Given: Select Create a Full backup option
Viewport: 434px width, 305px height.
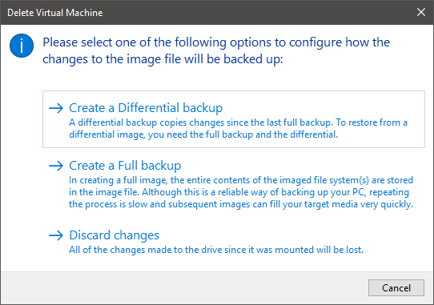Looking at the screenshot, I should (x=234, y=184).
